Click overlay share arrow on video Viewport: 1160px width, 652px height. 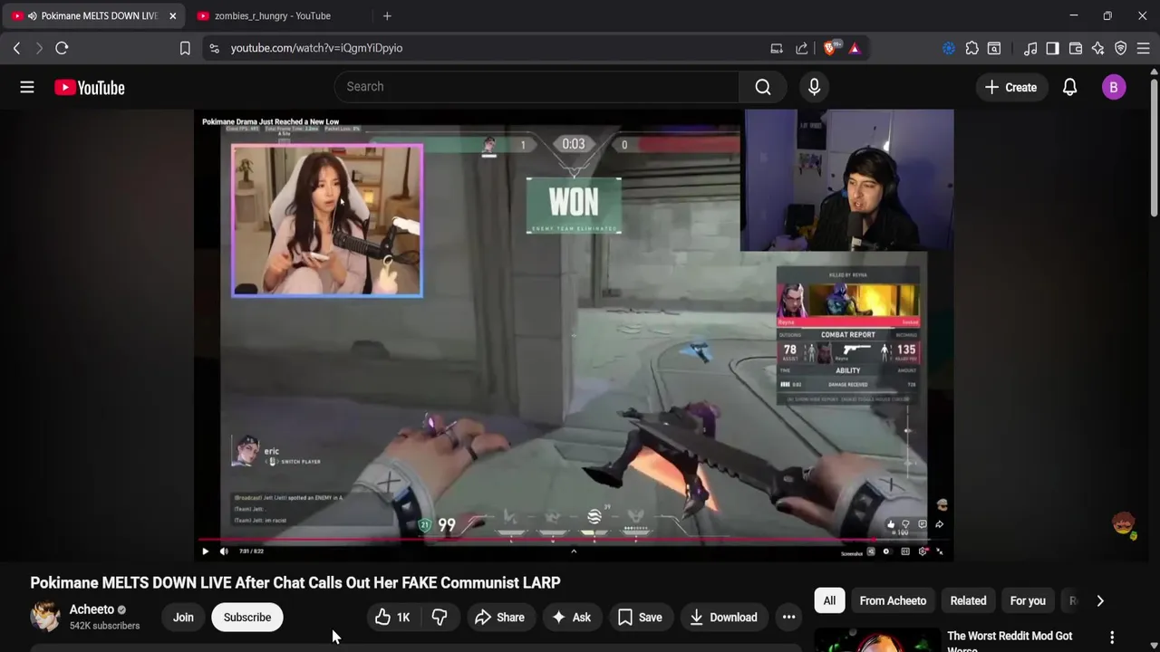click(x=940, y=524)
